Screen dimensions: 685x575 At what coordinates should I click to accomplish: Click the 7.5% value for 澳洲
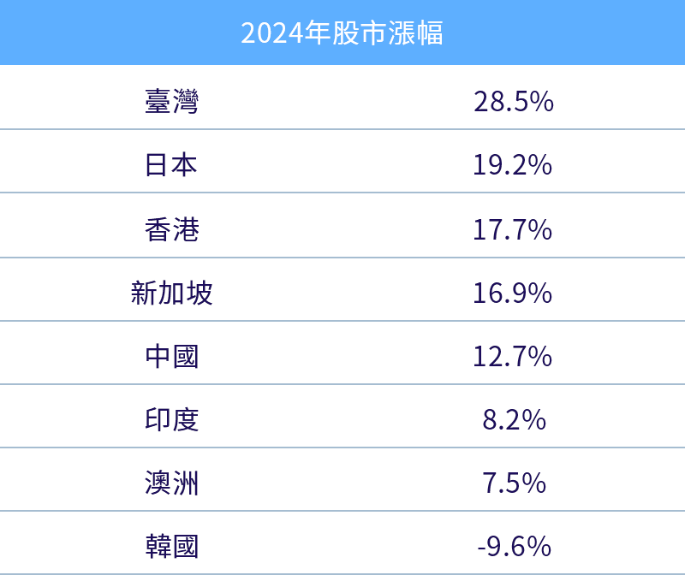click(515, 483)
